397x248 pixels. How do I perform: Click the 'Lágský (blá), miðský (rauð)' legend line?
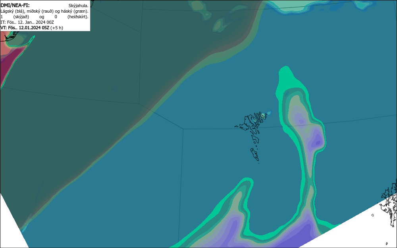pyautogui.click(x=44, y=11)
